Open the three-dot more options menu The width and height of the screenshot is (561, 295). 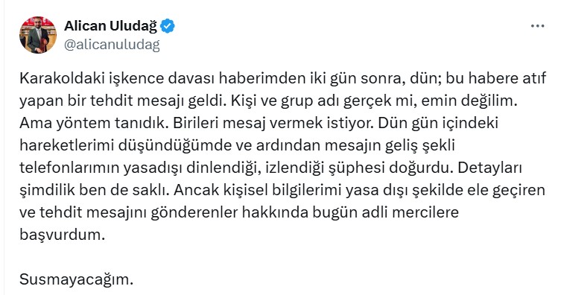coord(537,26)
